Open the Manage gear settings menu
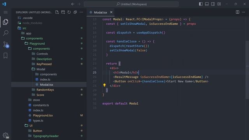 (6, 135)
